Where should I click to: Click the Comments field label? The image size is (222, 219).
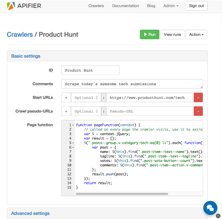click(43, 84)
